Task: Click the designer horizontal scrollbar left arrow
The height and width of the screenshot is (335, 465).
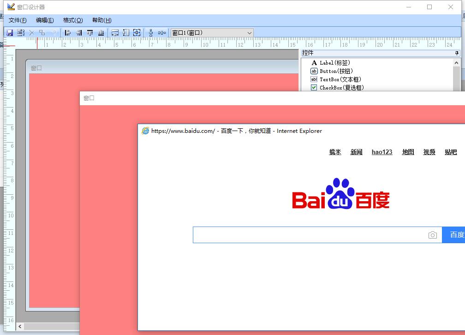Action: point(20,326)
